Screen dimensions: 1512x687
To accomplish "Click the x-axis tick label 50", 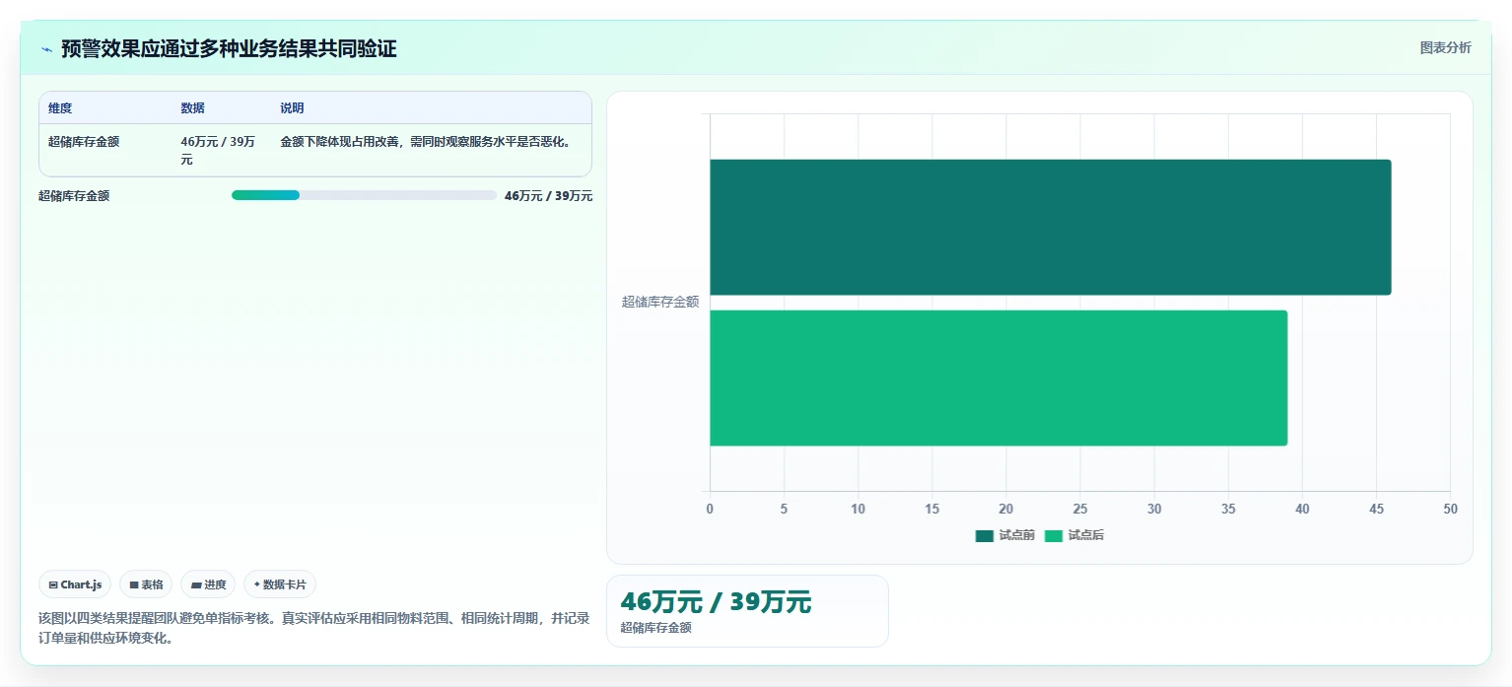I will pos(1450,509).
